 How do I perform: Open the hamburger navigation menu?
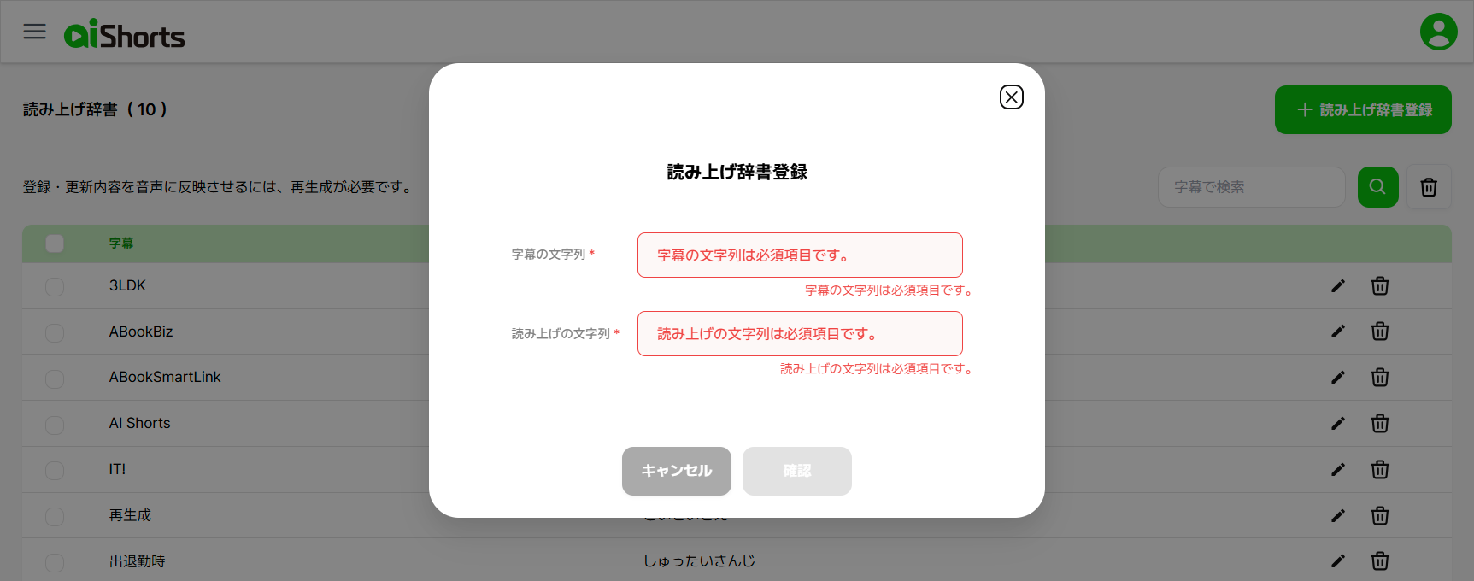pyautogui.click(x=34, y=32)
